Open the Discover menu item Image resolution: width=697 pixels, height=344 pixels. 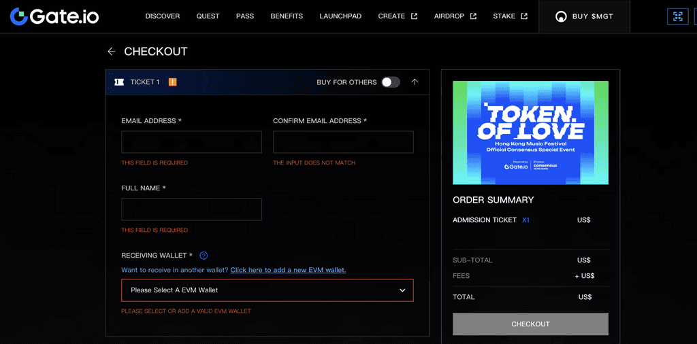pyautogui.click(x=162, y=16)
